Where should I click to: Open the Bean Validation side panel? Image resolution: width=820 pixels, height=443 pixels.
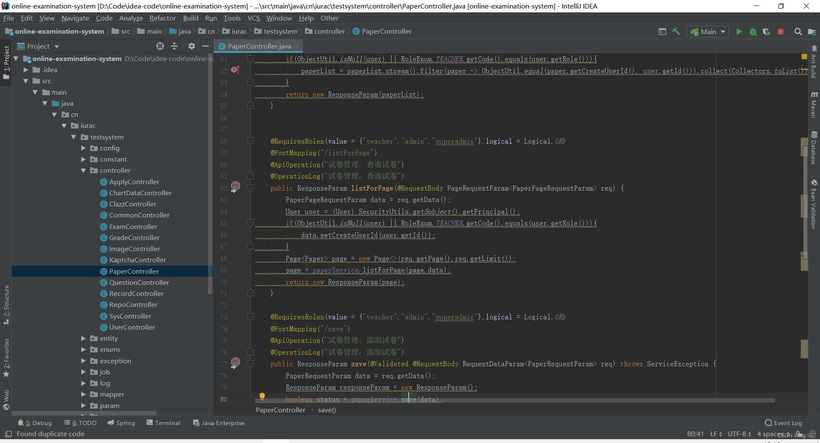pos(814,204)
